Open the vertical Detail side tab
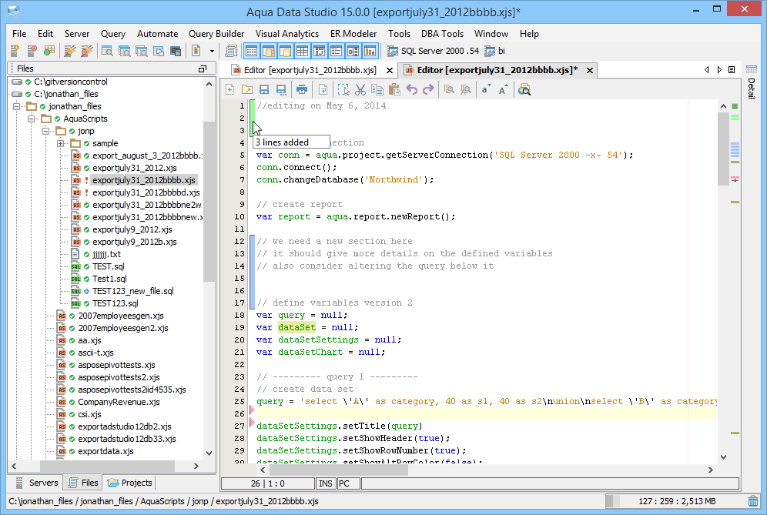Viewport: 767px width, 515px height. point(752,88)
